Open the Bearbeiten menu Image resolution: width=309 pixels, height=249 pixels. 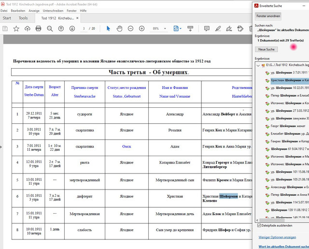(x=18, y=11)
